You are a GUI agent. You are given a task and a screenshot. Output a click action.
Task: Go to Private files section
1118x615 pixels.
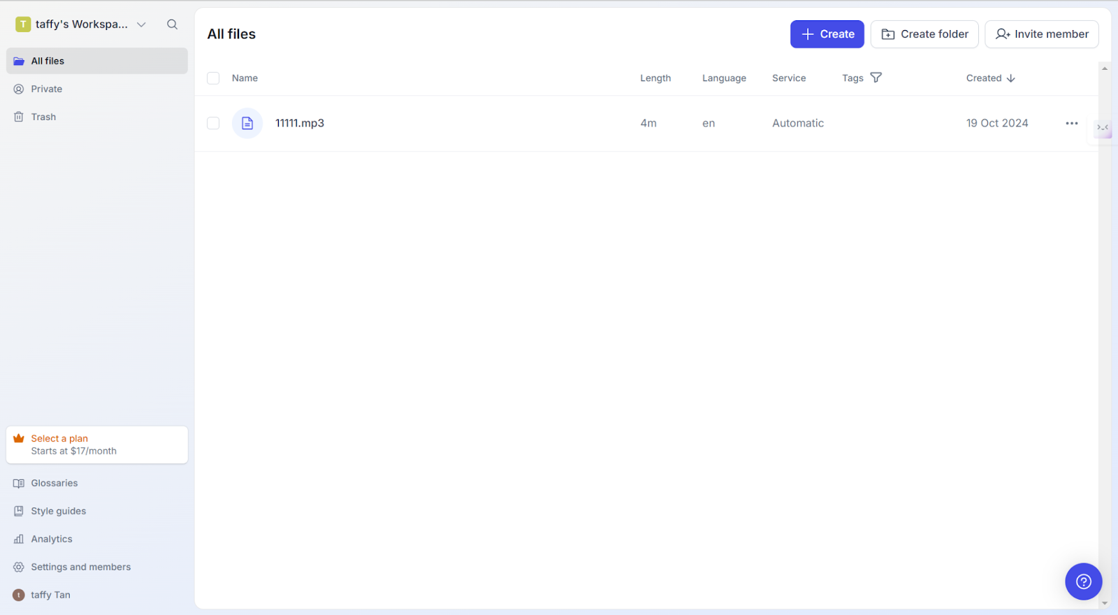click(97, 89)
